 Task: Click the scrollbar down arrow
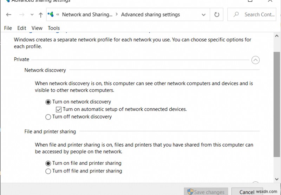[x=277, y=179]
